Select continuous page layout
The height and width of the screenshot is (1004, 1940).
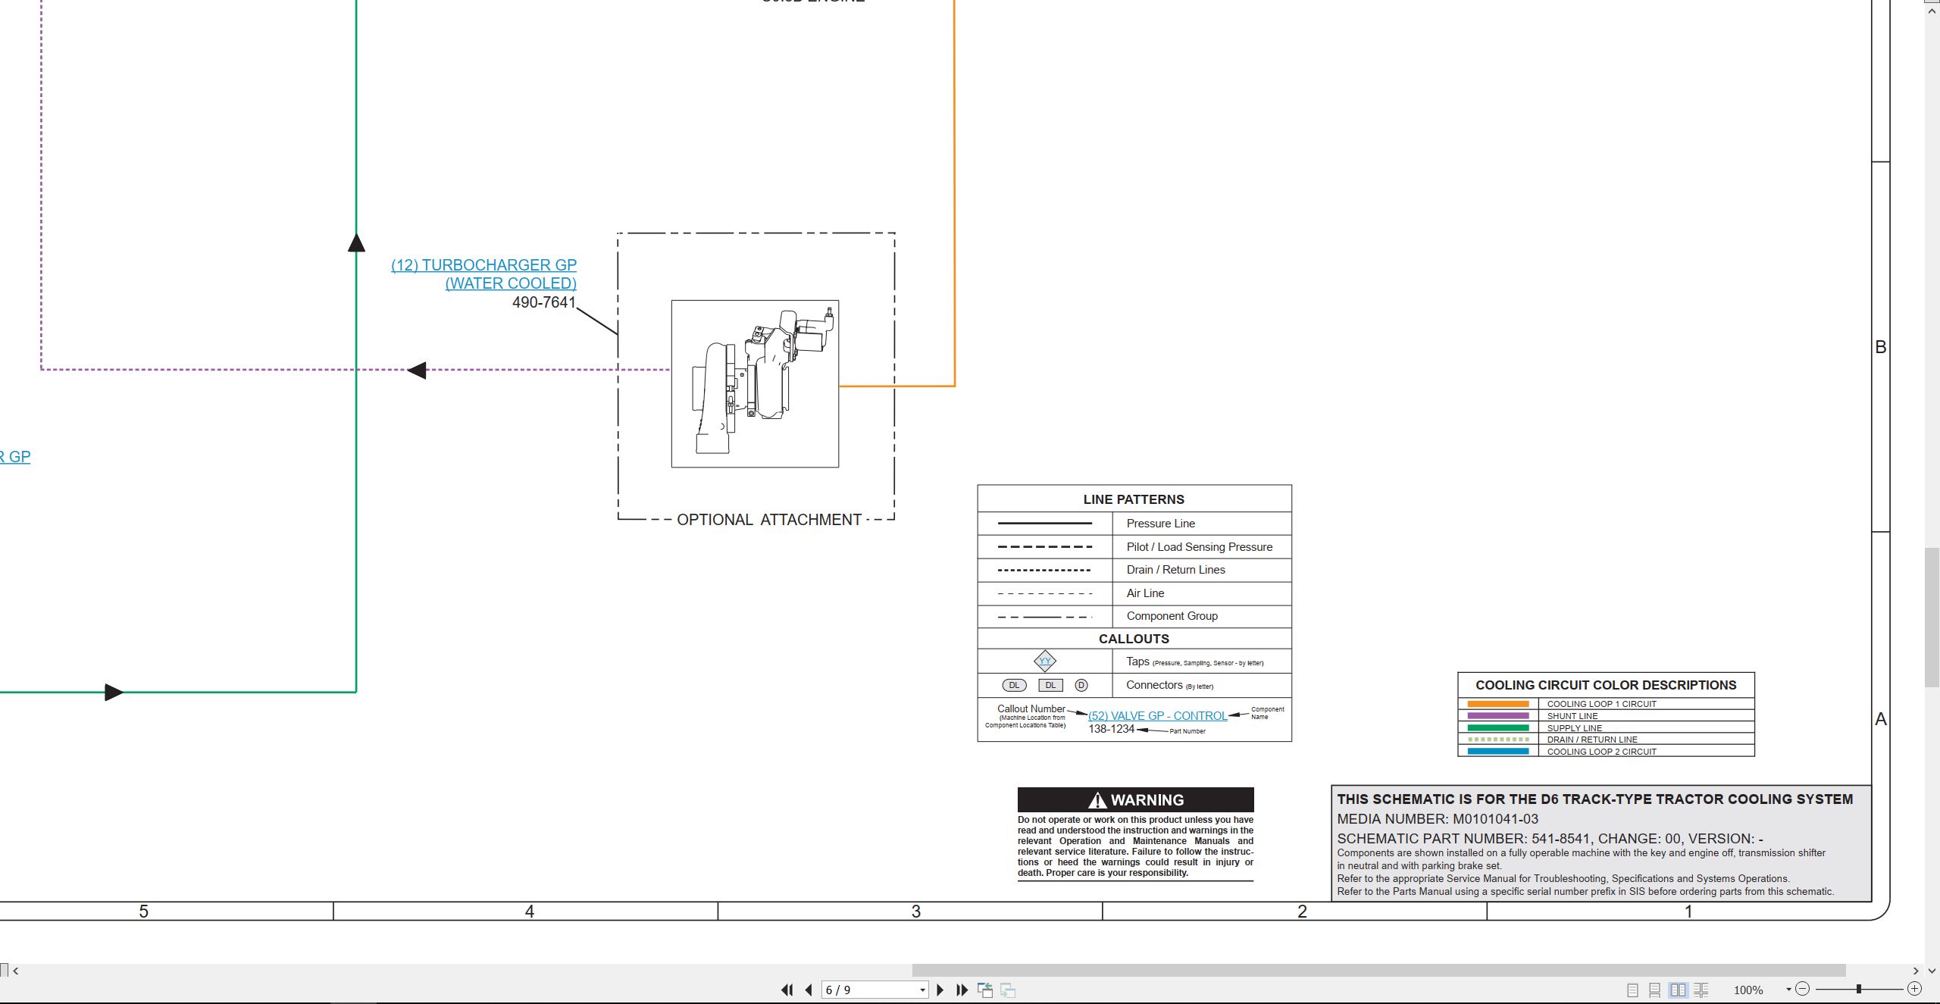(x=1655, y=990)
